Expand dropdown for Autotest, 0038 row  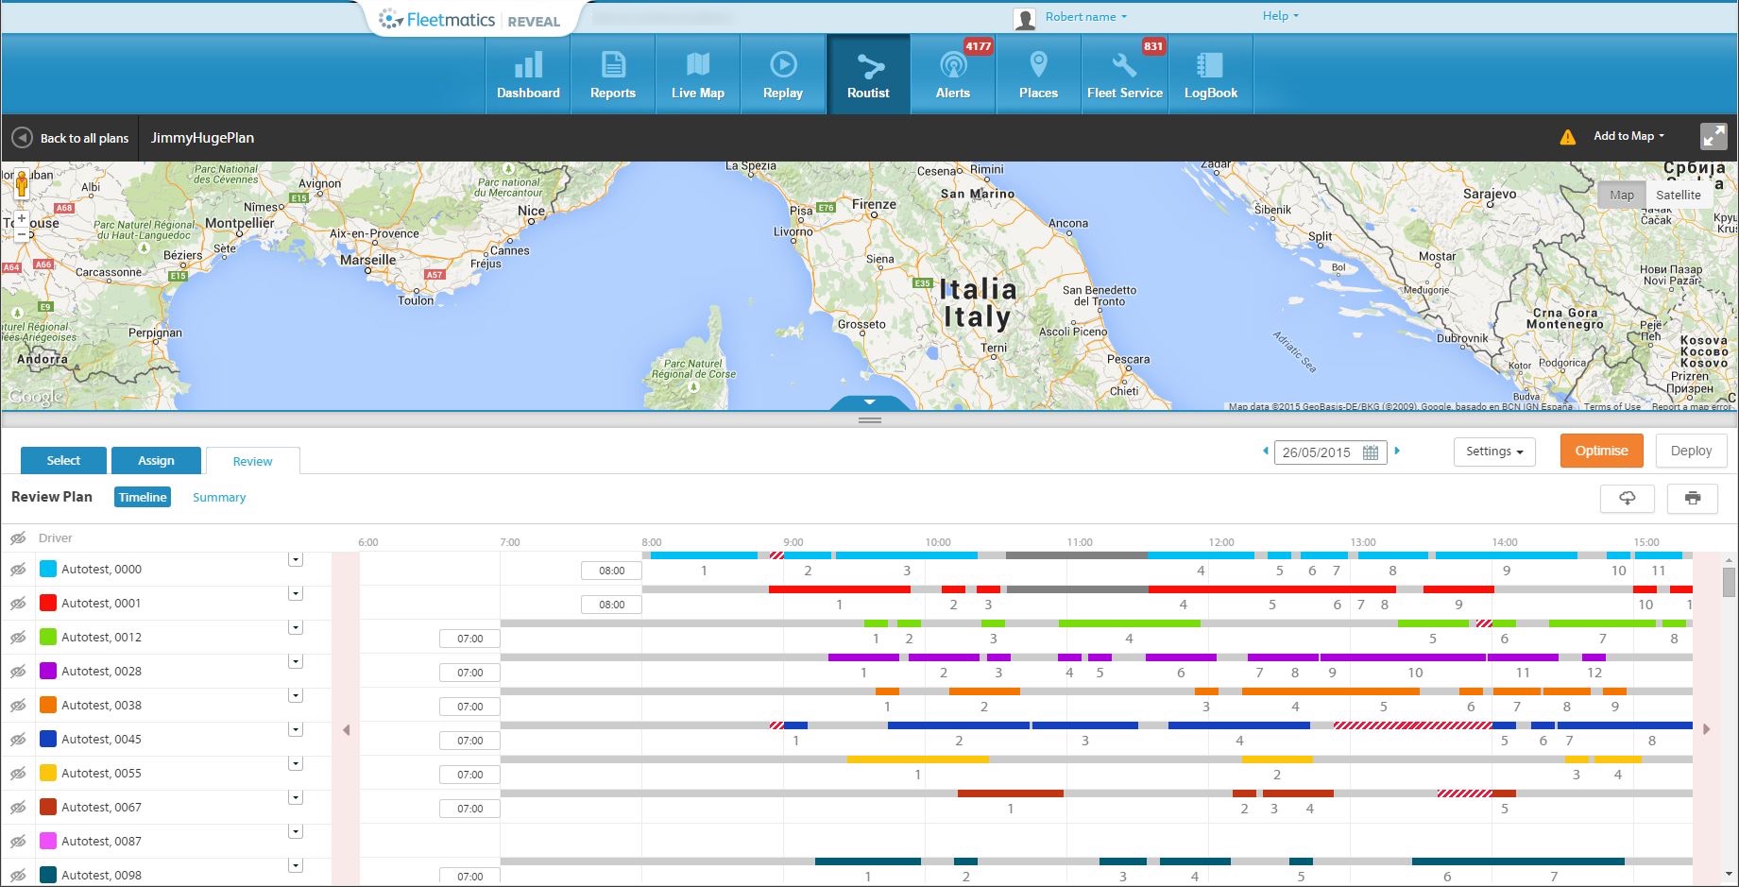[x=296, y=696]
